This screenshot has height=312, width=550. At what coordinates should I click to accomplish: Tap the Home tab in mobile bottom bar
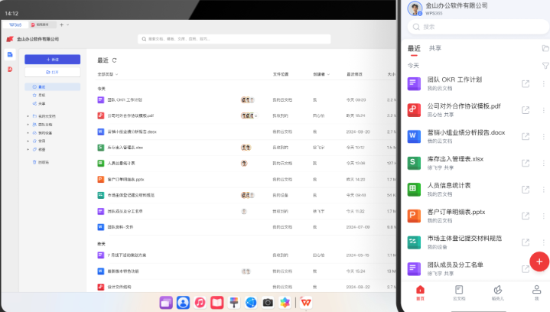(420, 293)
